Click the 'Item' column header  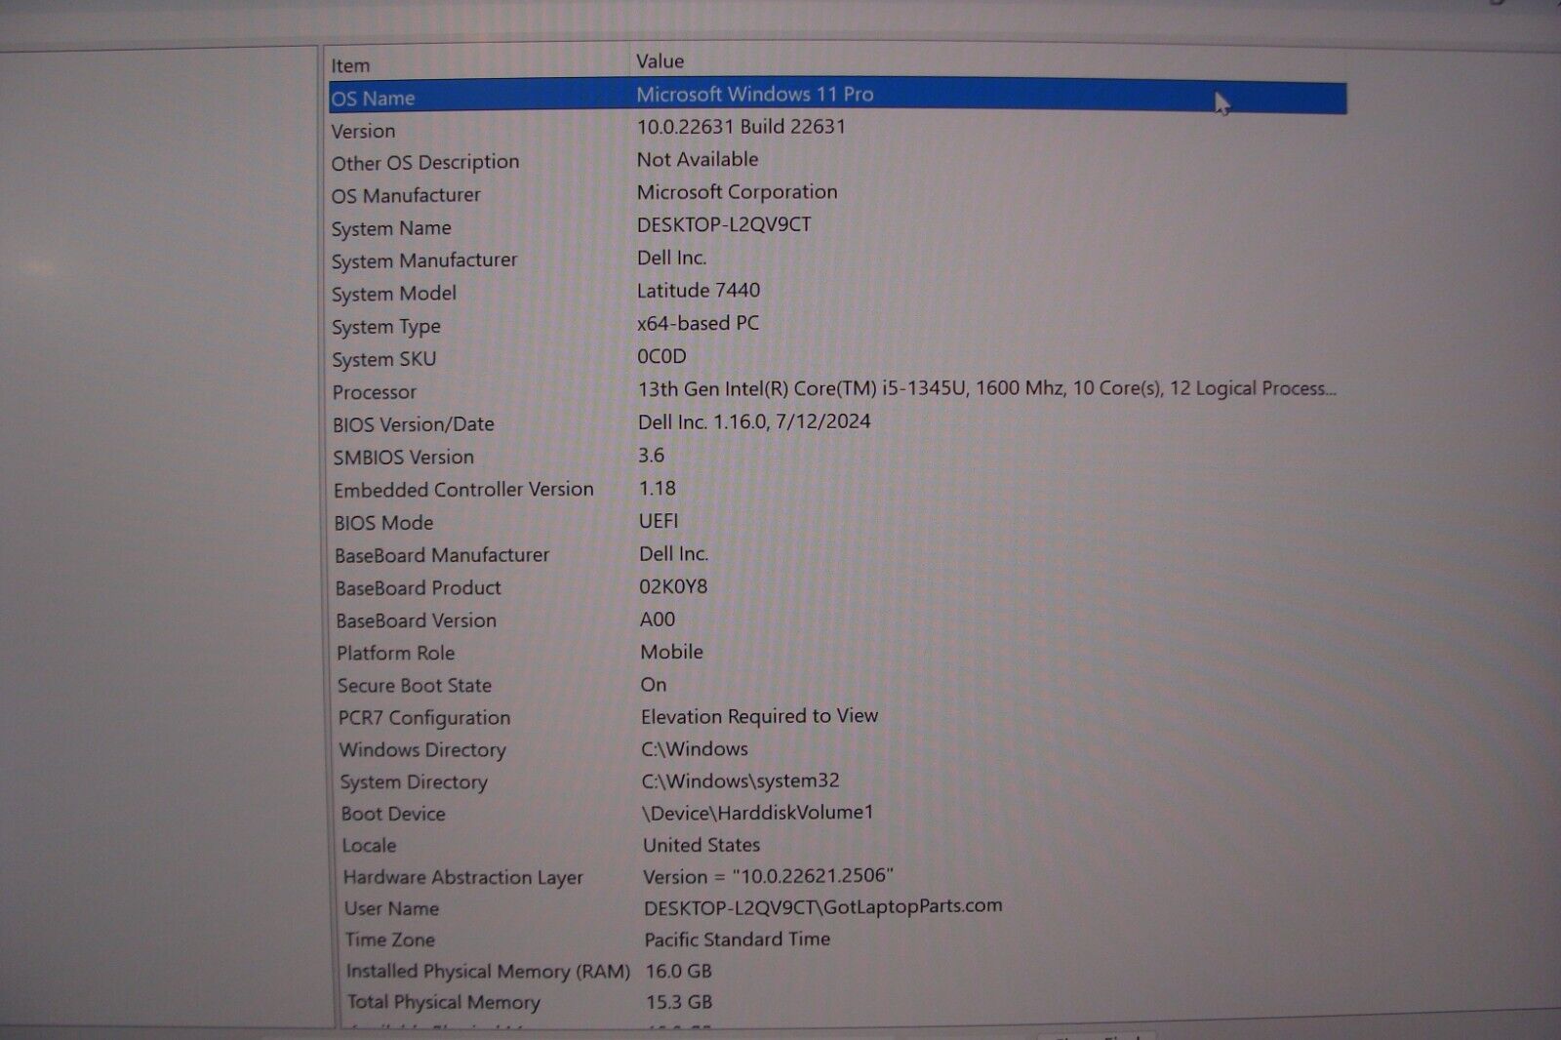(x=350, y=65)
